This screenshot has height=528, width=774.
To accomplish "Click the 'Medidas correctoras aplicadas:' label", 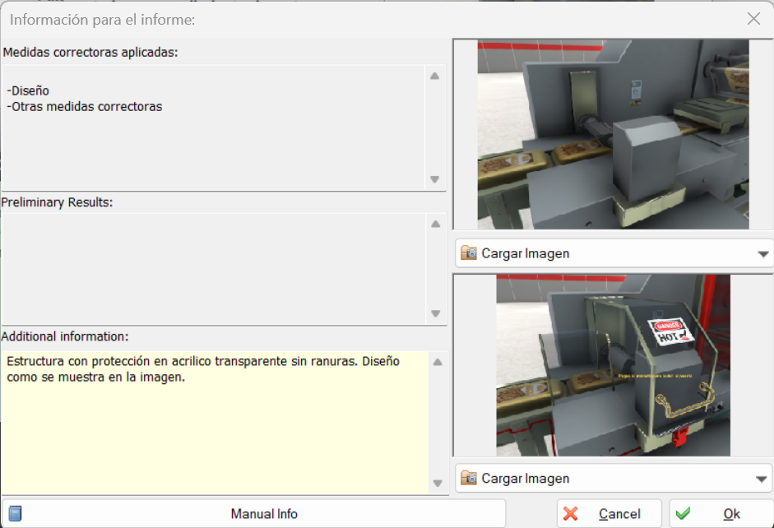I will pos(90,53).
